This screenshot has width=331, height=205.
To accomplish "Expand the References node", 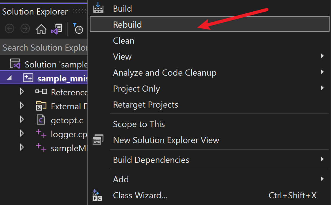I will click(22, 91).
